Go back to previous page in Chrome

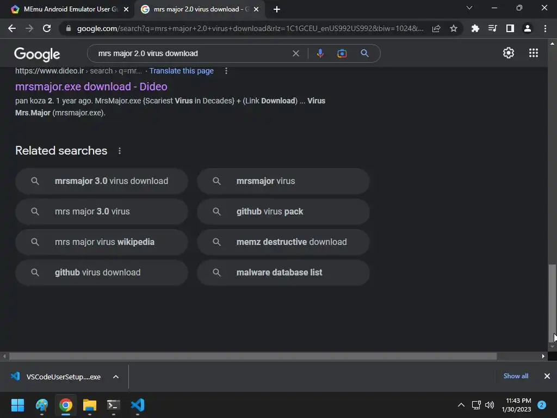tap(12, 28)
